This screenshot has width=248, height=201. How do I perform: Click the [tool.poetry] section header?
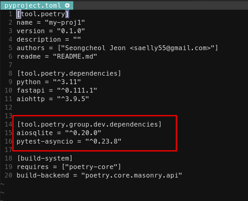tap(43, 14)
